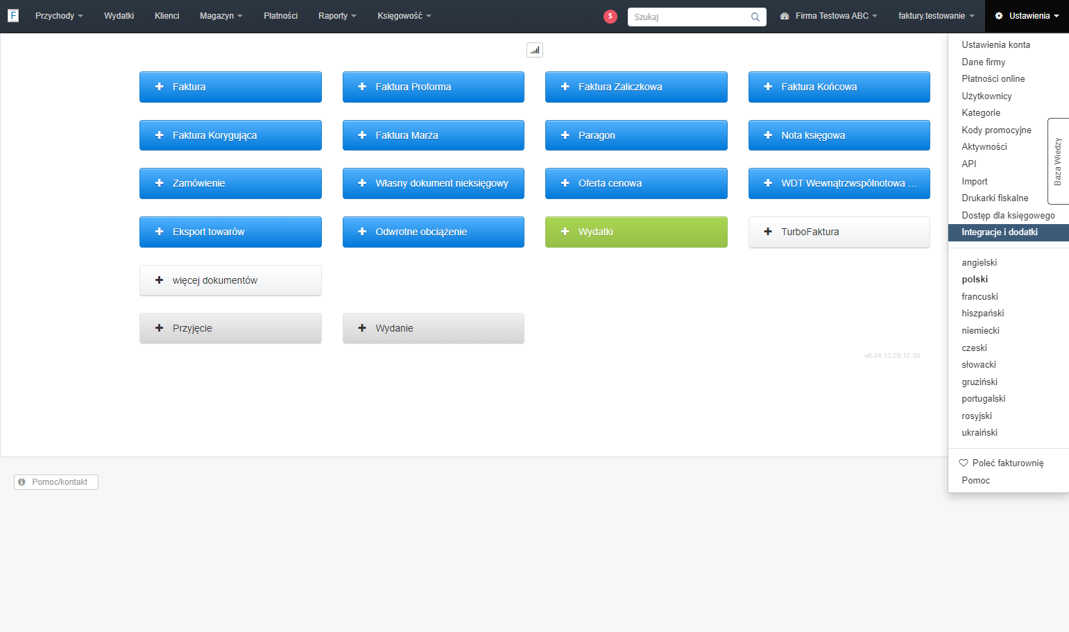Open the faktury.testowanie account dropdown
This screenshot has width=1069, height=632.
point(937,16)
